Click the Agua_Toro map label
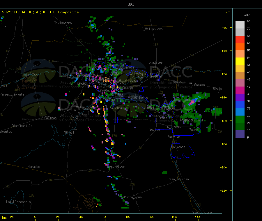The width and height of the screenshot is (262, 221). 31,75
